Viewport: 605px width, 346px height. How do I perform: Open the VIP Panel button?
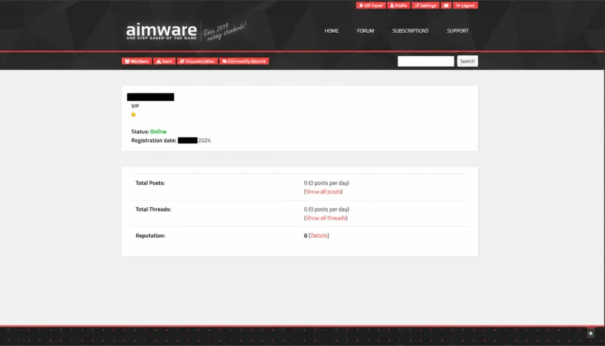click(x=371, y=6)
